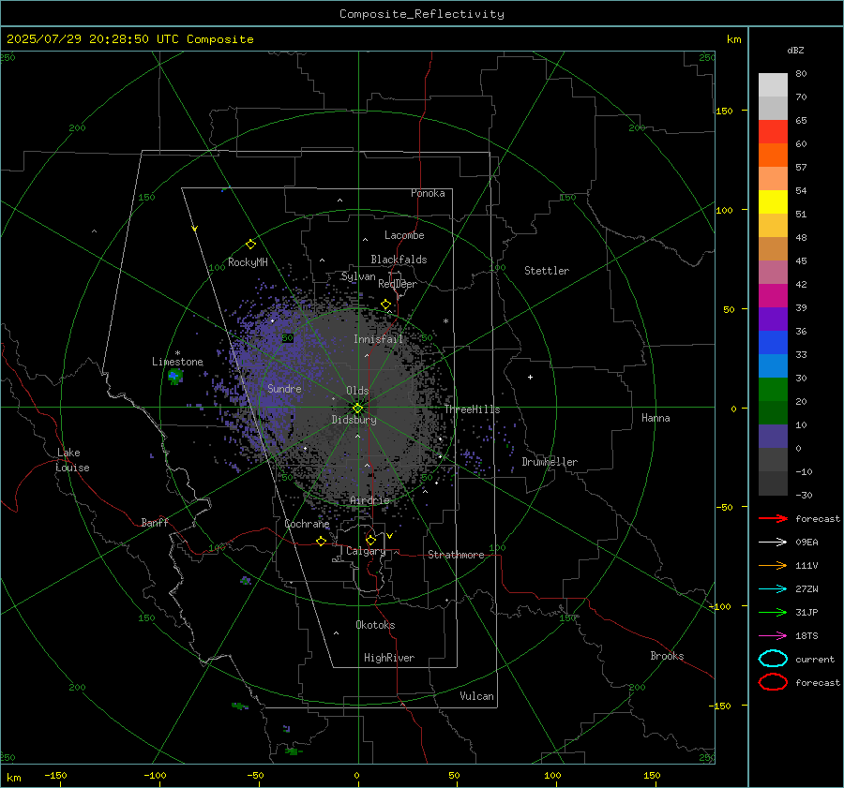Pick the light gray 70-80 dBZ swatch

pos(773,84)
